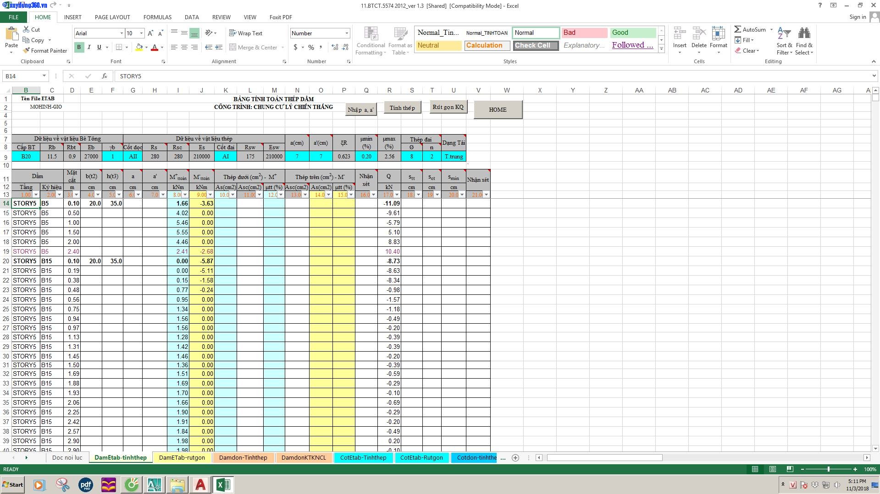Open the Tầng column filter dropdown
This screenshot has height=494, width=880.
36,195
